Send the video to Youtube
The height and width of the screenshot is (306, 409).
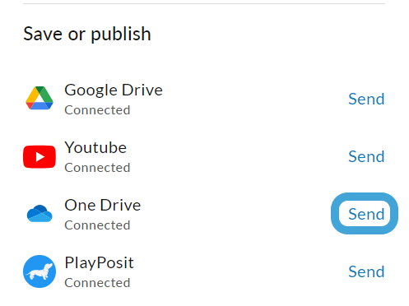[x=366, y=156]
